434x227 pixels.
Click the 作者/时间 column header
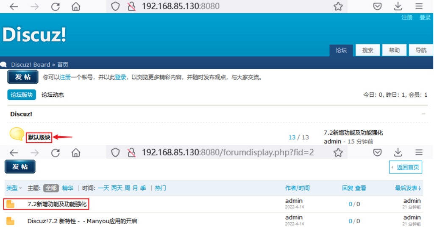pos(297,188)
